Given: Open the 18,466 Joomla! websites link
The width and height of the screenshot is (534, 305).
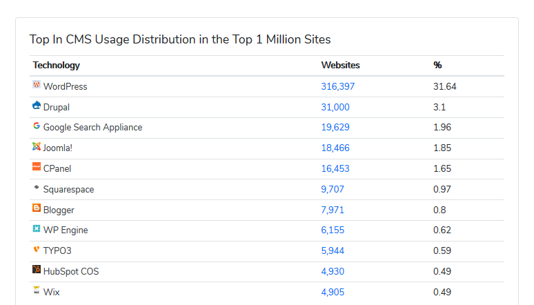Looking at the screenshot, I should [335, 148].
